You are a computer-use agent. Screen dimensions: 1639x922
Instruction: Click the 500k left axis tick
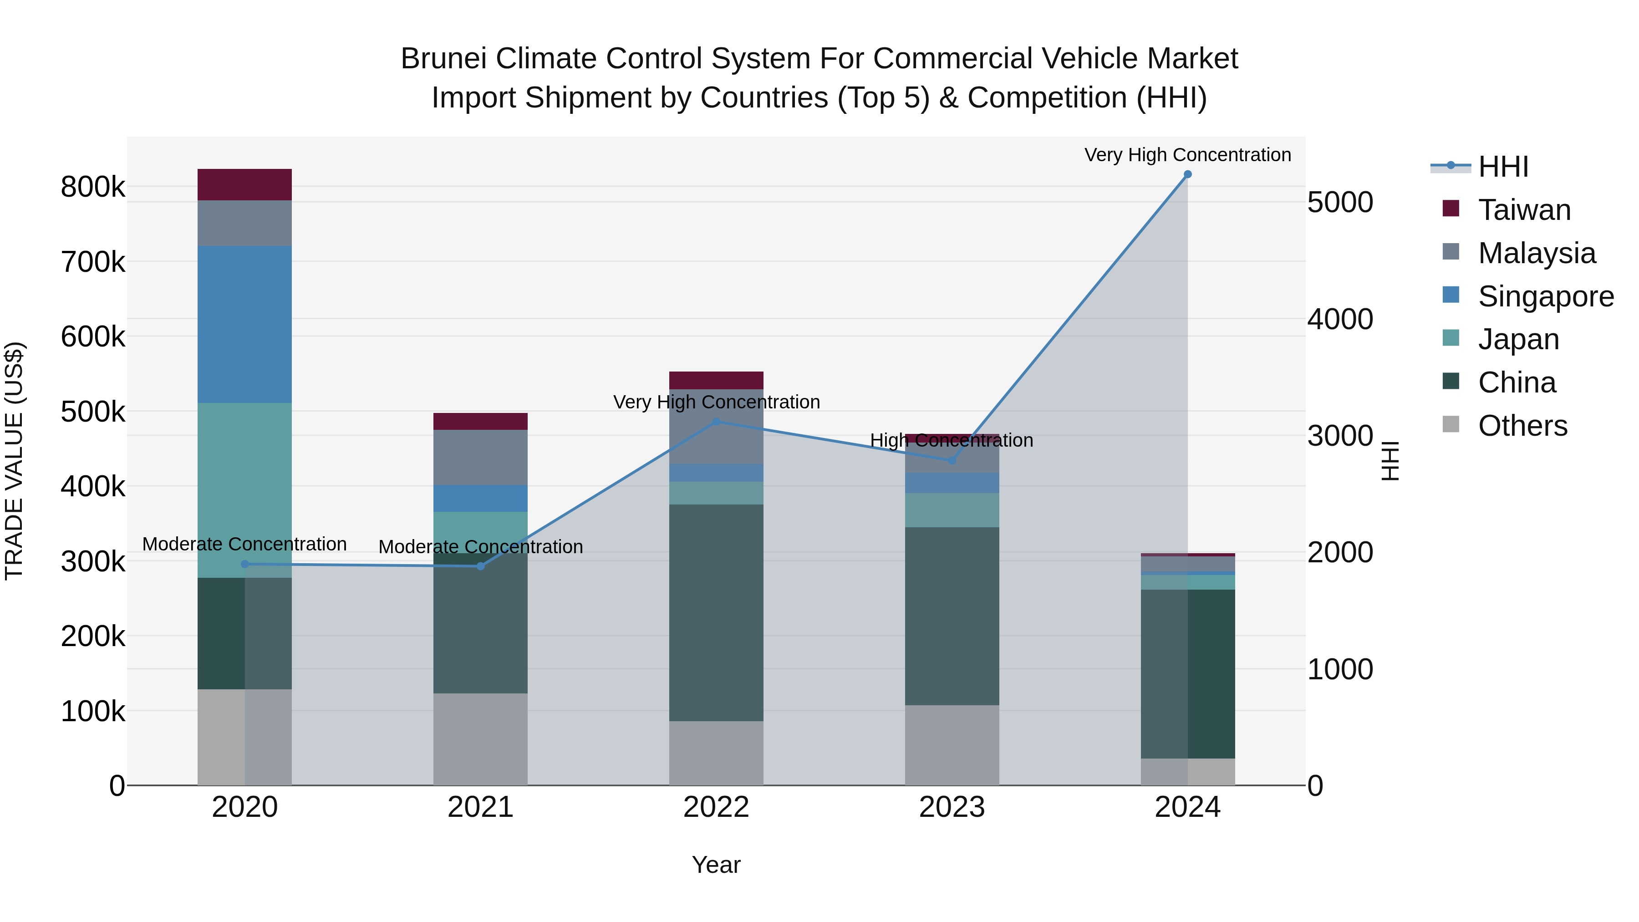click(93, 412)
